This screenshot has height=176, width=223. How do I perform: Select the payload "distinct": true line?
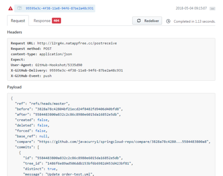(x=40, y=169)
